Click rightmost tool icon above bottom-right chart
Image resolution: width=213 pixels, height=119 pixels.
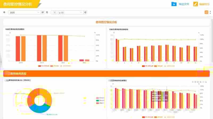coord(206,82)
